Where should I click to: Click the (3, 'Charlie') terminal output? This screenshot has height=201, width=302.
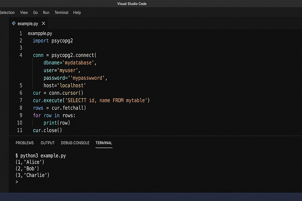(32, 175)
